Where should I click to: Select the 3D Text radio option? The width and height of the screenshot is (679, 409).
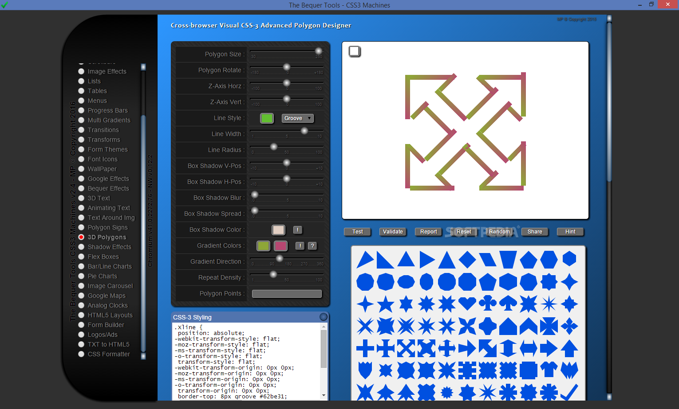pyautogui.click(x=81, y=198)
